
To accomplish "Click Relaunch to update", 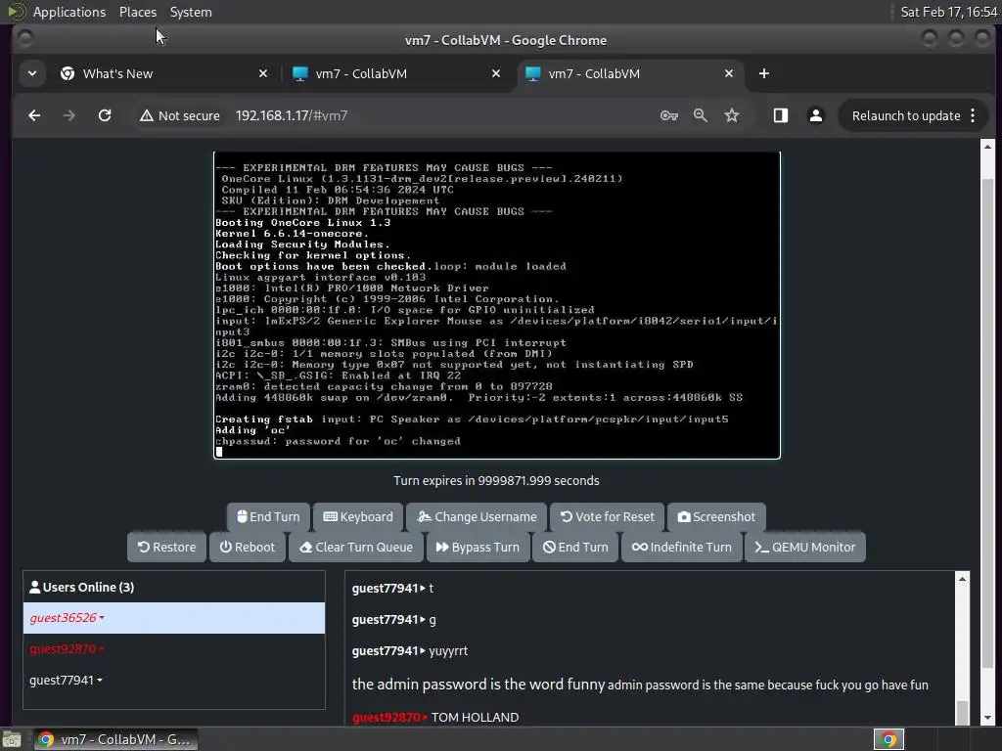I will (905, 115).
